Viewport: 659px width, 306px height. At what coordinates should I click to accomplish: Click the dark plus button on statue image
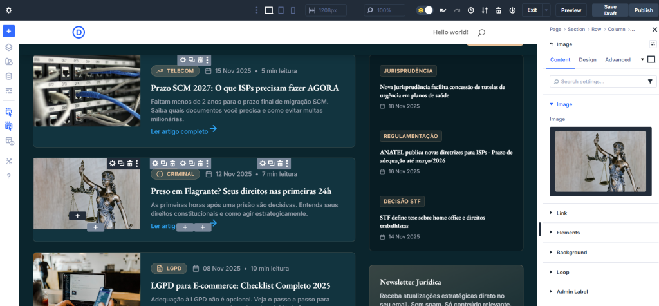point(78,216)
